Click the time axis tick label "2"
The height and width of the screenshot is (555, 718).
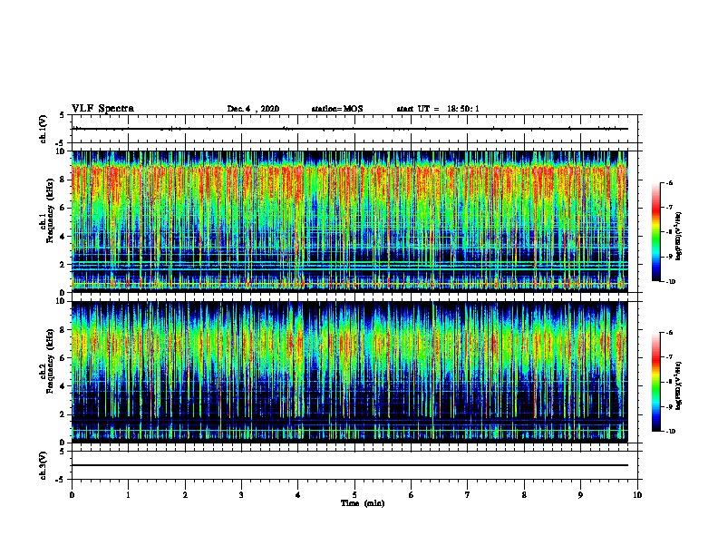pyautogui.click(x=185, y=494)
